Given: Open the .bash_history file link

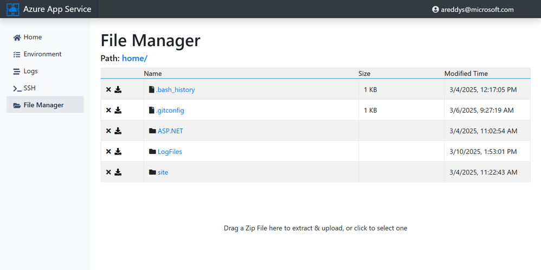Looking at the screenshot, I should coord(175,90).
